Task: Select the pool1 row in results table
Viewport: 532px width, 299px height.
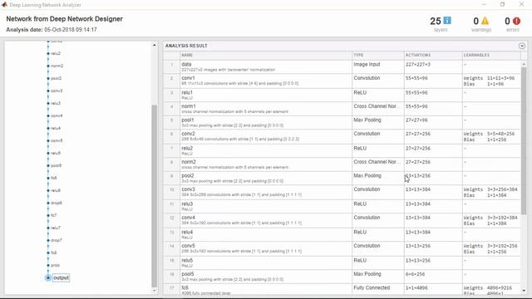Action: 342,123
